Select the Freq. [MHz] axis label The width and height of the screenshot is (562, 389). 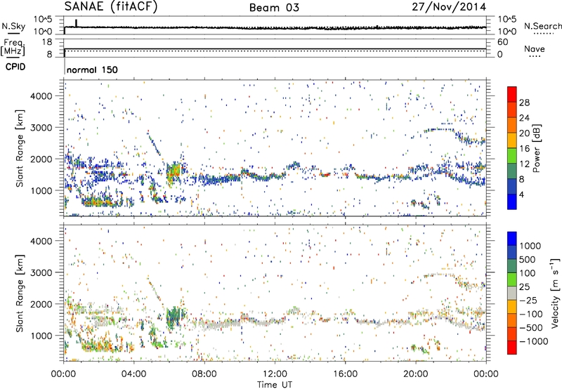(x=13, y=47)
